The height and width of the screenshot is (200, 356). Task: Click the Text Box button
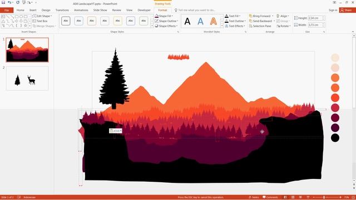40,21
